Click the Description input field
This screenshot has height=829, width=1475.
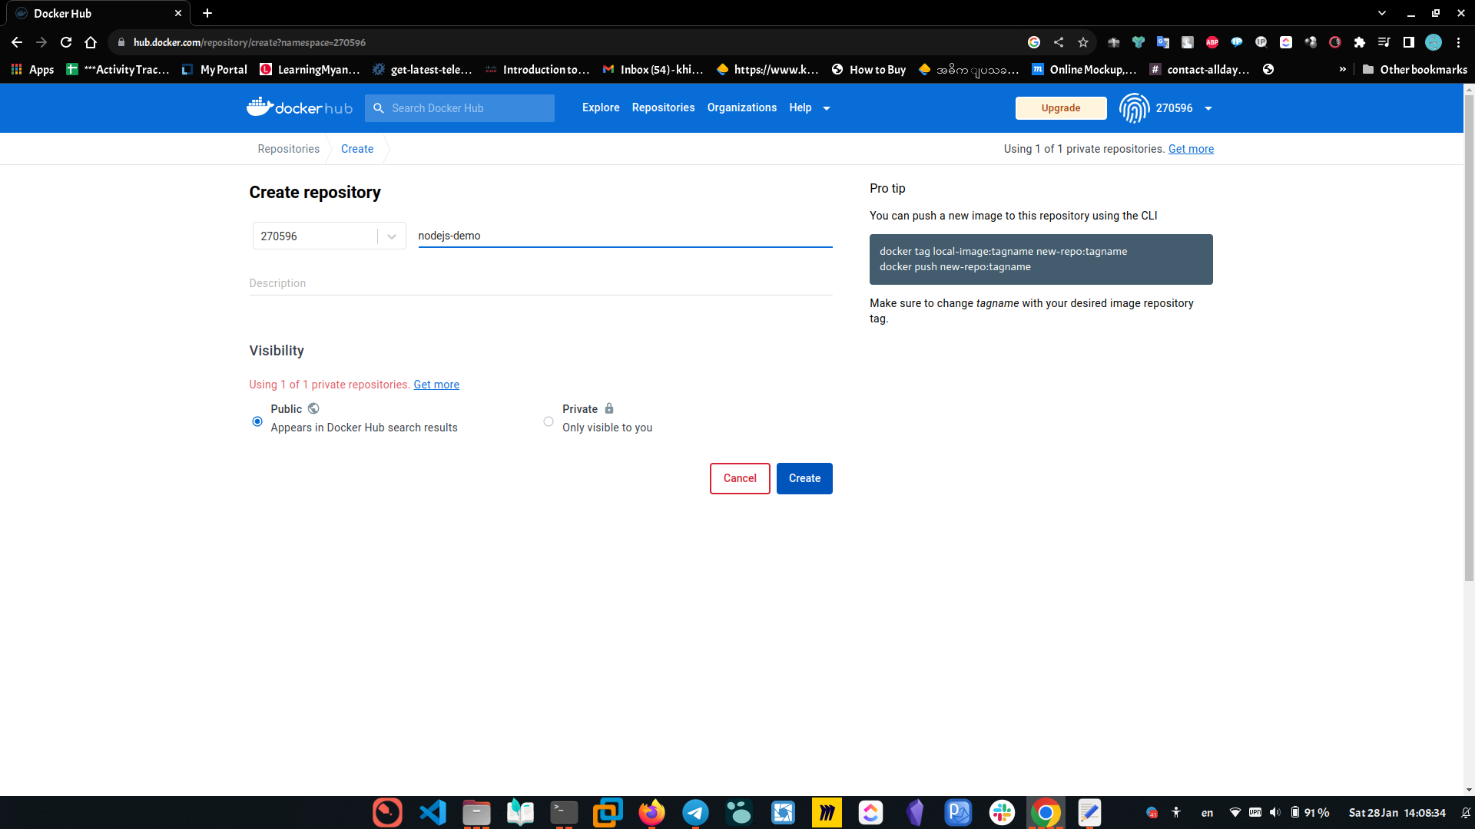coord(541,283)
